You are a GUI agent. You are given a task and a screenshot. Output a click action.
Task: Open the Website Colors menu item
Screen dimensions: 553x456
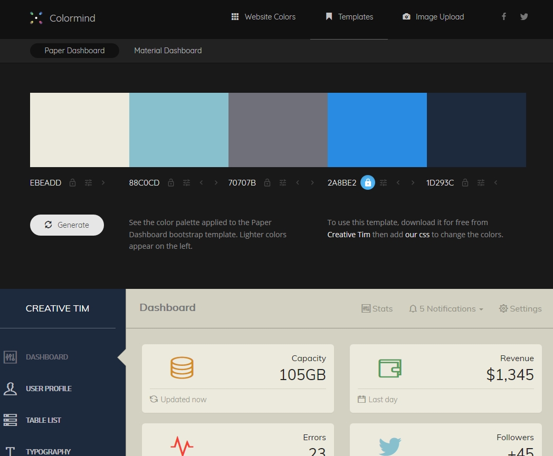(x=263, y=17)
